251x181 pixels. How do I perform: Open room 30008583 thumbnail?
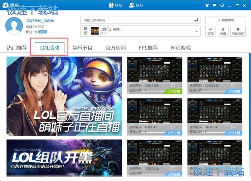215,75
